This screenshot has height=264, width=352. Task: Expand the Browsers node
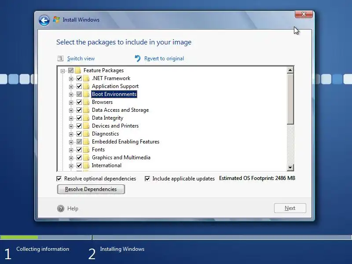pos(71,103)
